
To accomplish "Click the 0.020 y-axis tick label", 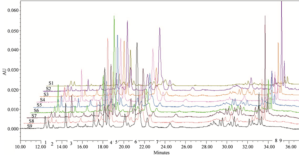I will (x=13, y=90).
